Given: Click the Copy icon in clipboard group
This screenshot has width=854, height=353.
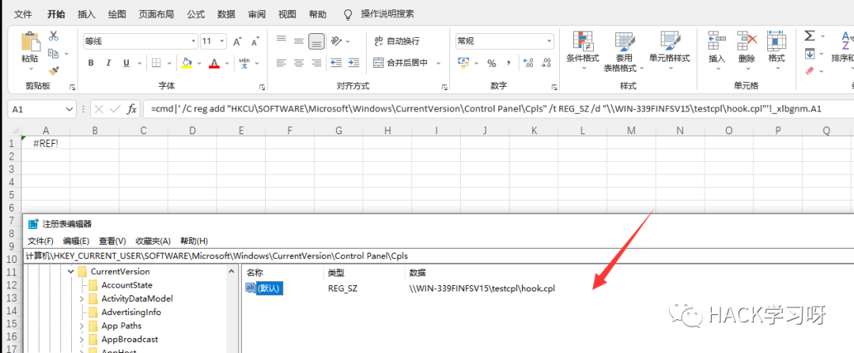Looking at the screenshot, I should click(54, 53).
